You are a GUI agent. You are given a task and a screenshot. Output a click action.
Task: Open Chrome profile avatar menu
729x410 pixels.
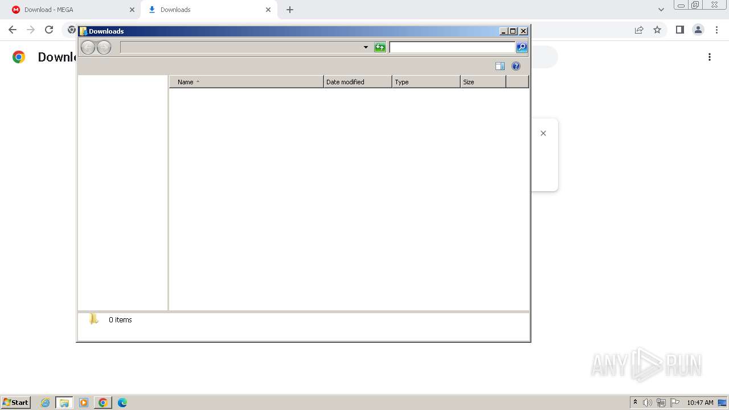[x=698, y=30]
